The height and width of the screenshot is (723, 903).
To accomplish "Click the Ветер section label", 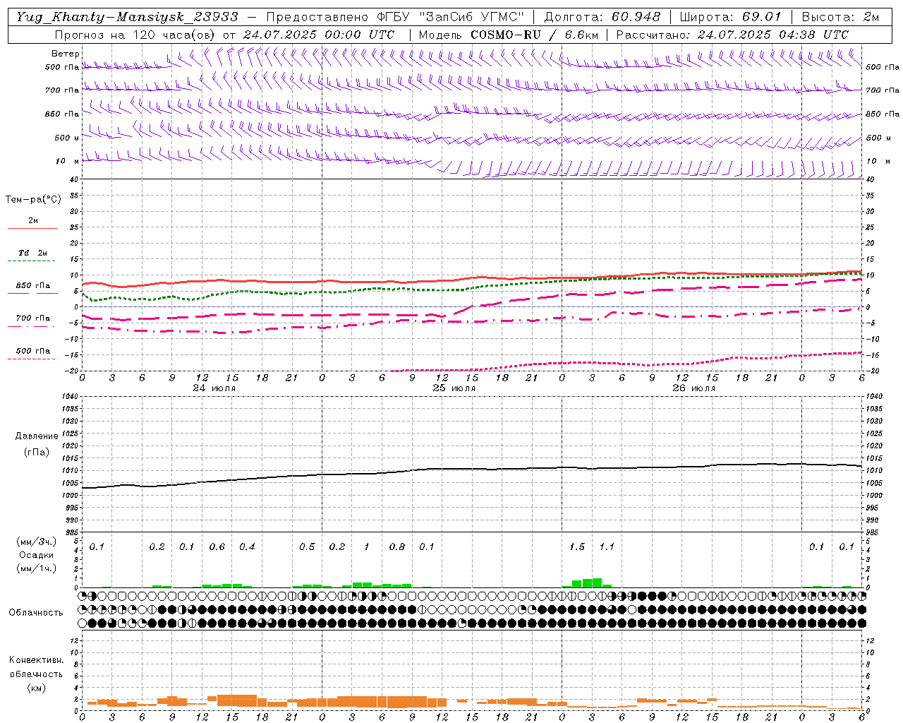I will (x=66, y=54).
